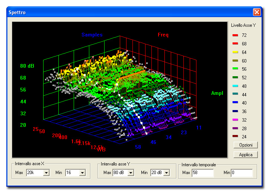Open the X axis Max dropdown showing 20k
269x193 pixels.
tap(46, 173)
